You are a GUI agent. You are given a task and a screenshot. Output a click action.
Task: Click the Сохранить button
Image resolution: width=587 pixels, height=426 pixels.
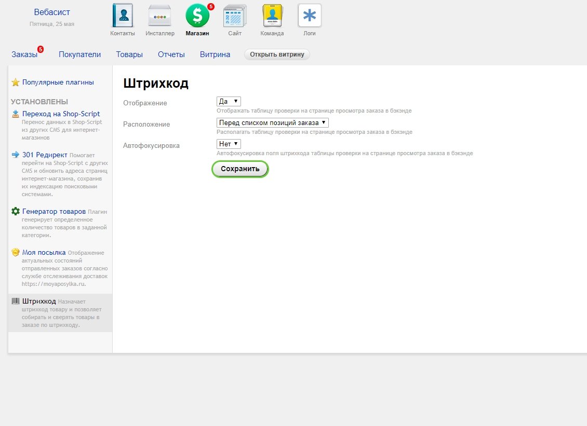tap(240, 169)
